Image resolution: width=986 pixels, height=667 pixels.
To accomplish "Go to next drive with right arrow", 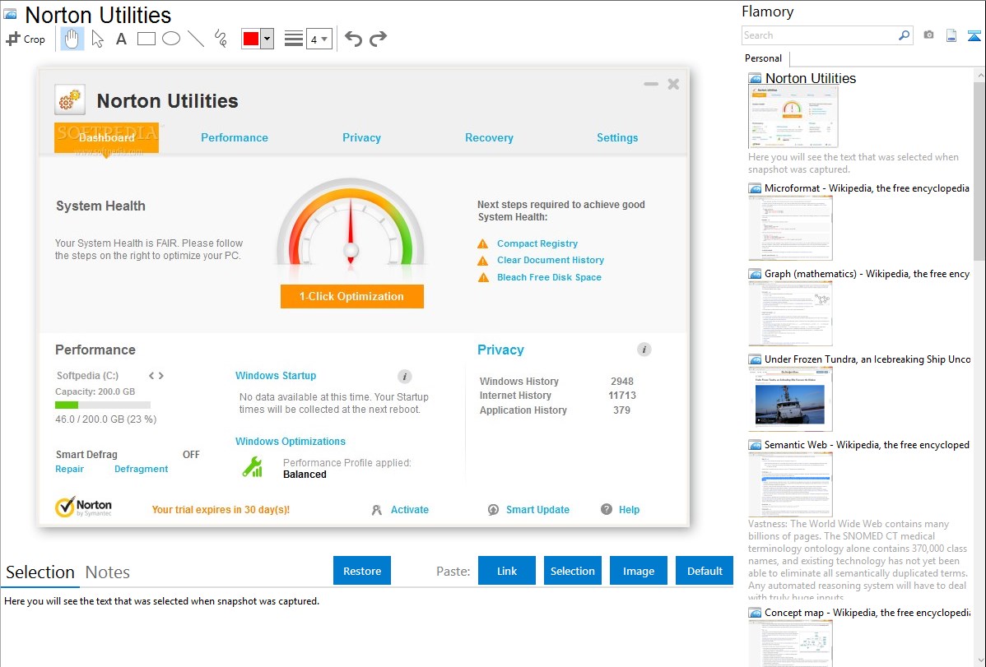I will point(161,376).
